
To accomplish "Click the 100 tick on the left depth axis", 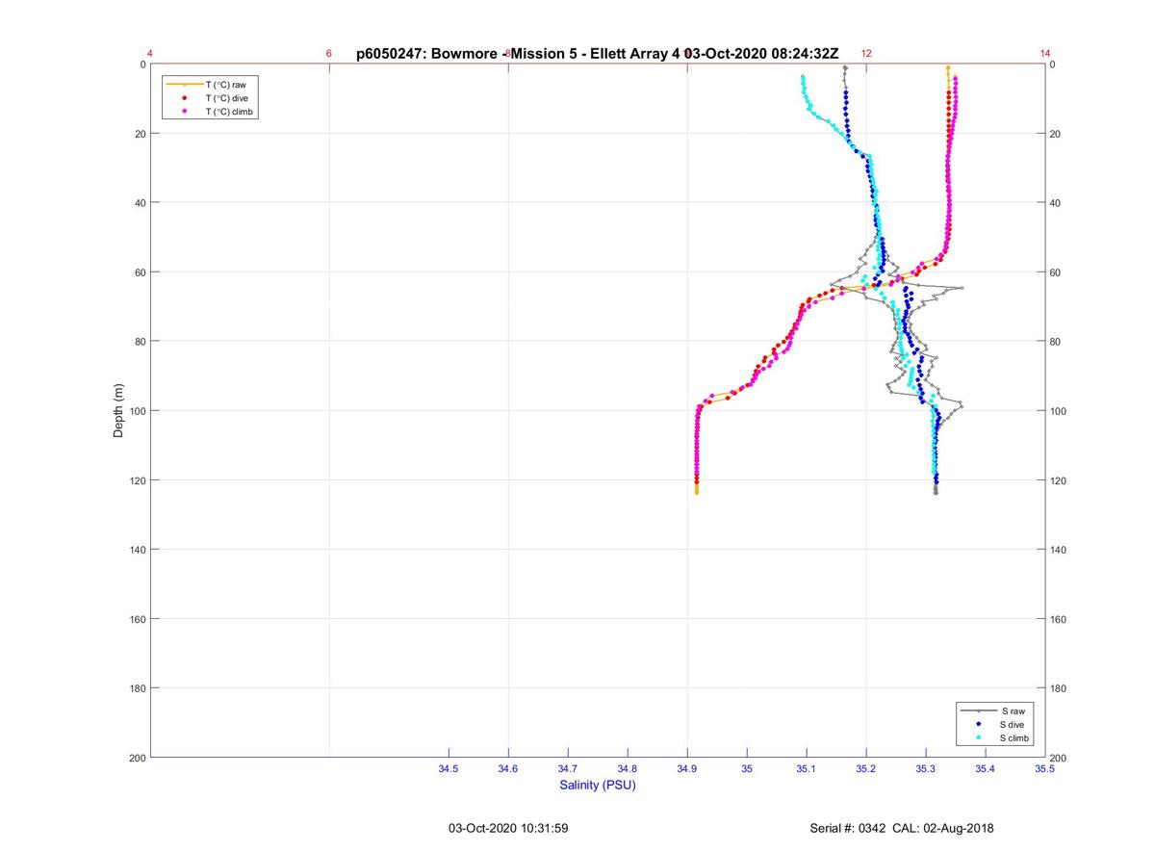I will tap(137, 411).
